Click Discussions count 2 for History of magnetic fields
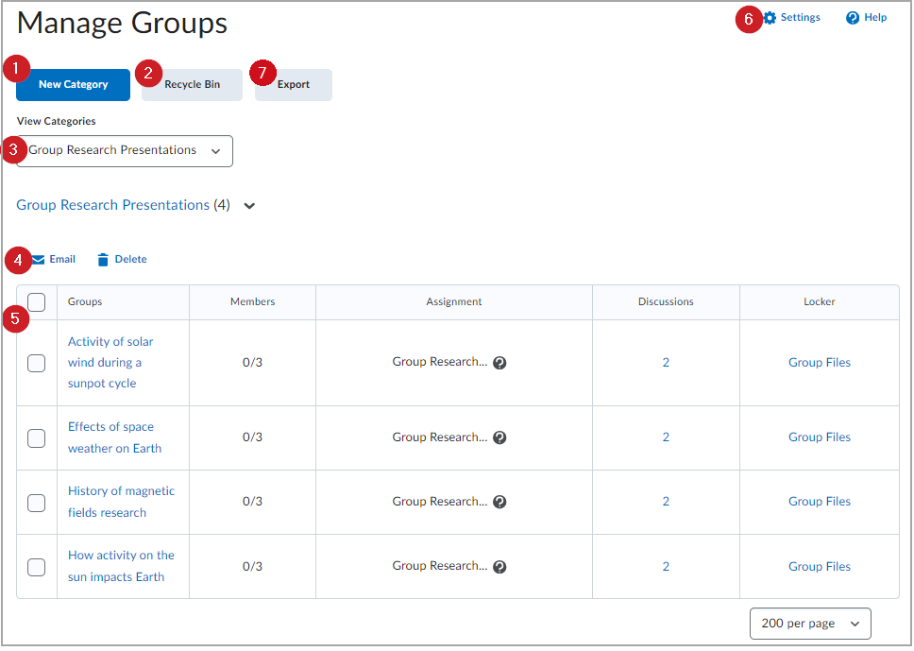Image resolution: width=914 pixels, height=651 pixels. [x=666, y=502]
